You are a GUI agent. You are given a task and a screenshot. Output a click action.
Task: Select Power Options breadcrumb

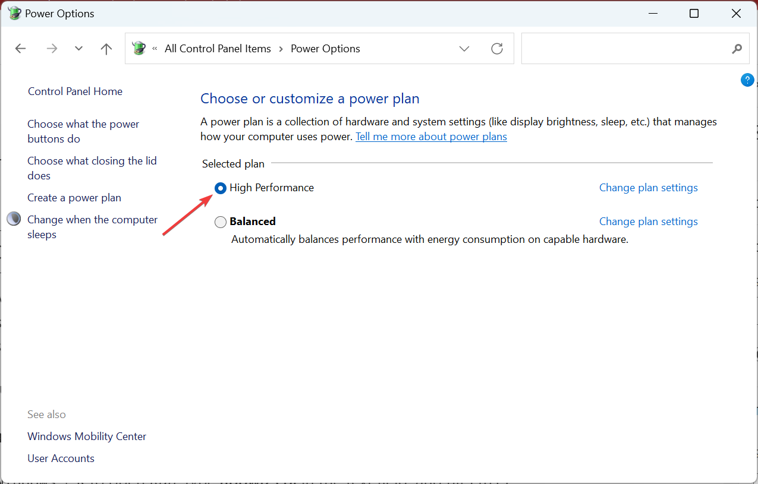pyautogui.click(x=325, y=49)
